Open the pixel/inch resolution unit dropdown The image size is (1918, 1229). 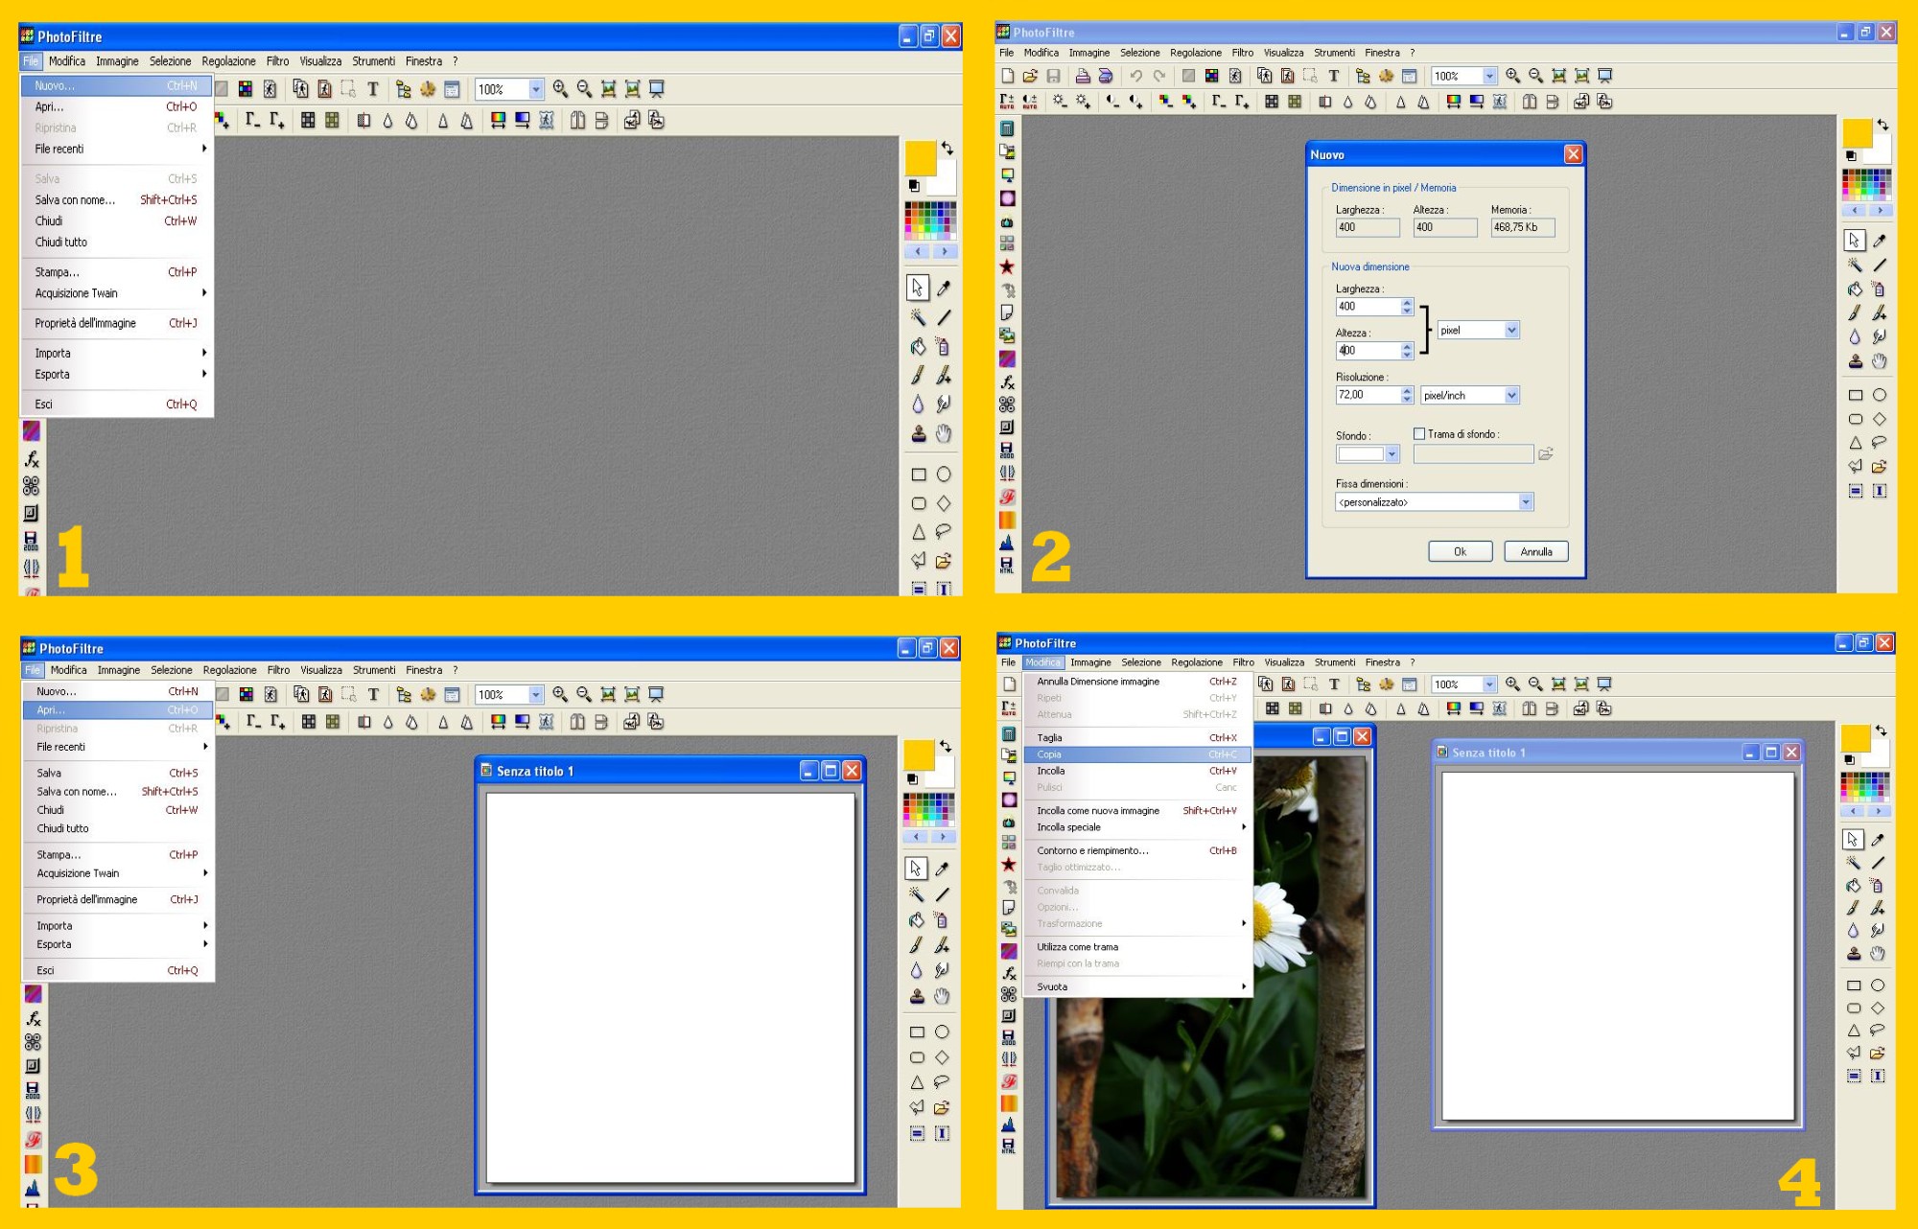[x=1511, y=395]
